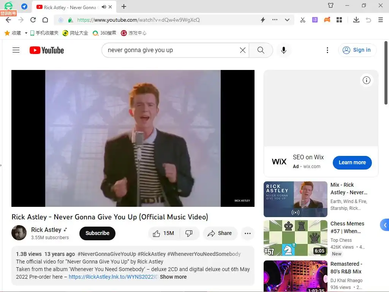Click the lightning bolt speed mode icon
This screenshot has height=292, width=389.
pos(263,20)
